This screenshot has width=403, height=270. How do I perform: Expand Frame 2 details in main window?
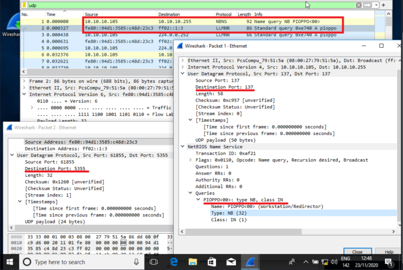[x=24, y=81]
